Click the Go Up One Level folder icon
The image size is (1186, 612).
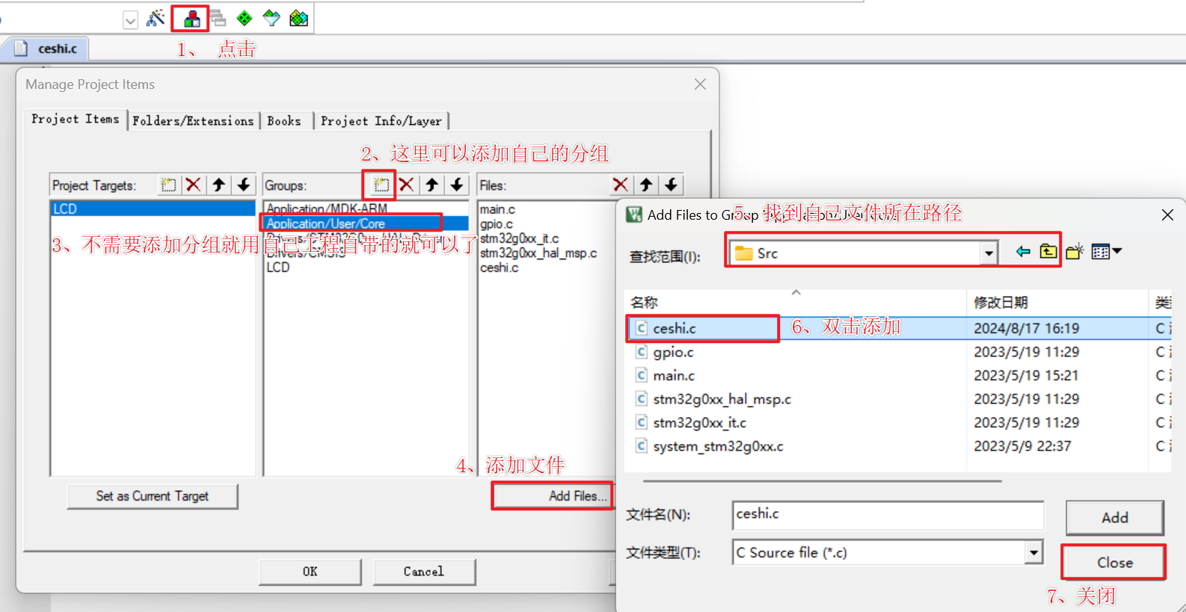1048,252
